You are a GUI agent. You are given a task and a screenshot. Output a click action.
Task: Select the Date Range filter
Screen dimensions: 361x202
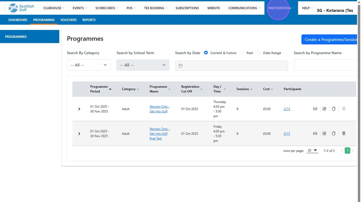point(259,53)
